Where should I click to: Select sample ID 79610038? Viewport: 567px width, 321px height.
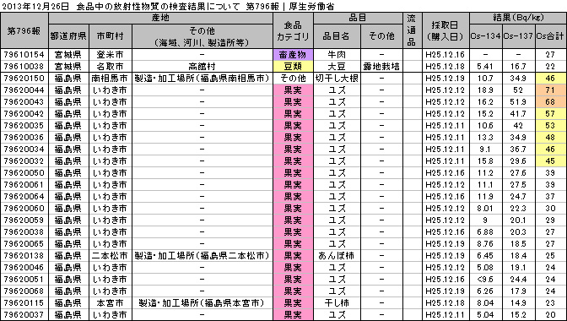pyautogui.click(x=24, y=67)
